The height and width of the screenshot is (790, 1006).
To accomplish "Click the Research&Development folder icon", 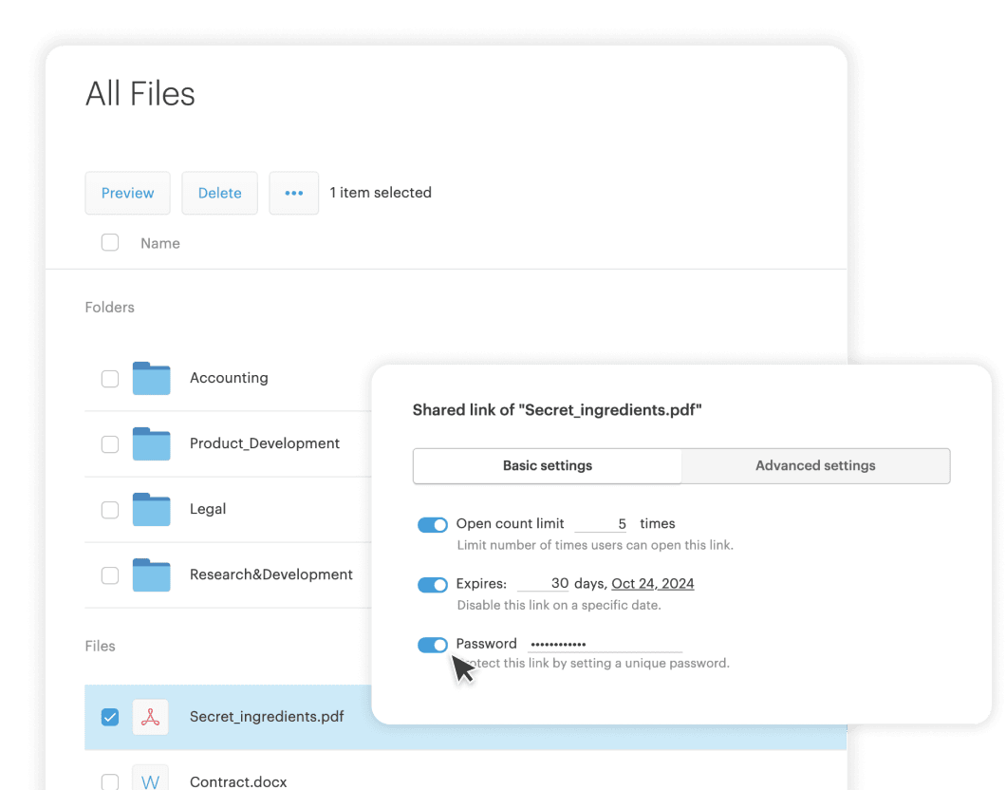I will (x=152, y=574).
